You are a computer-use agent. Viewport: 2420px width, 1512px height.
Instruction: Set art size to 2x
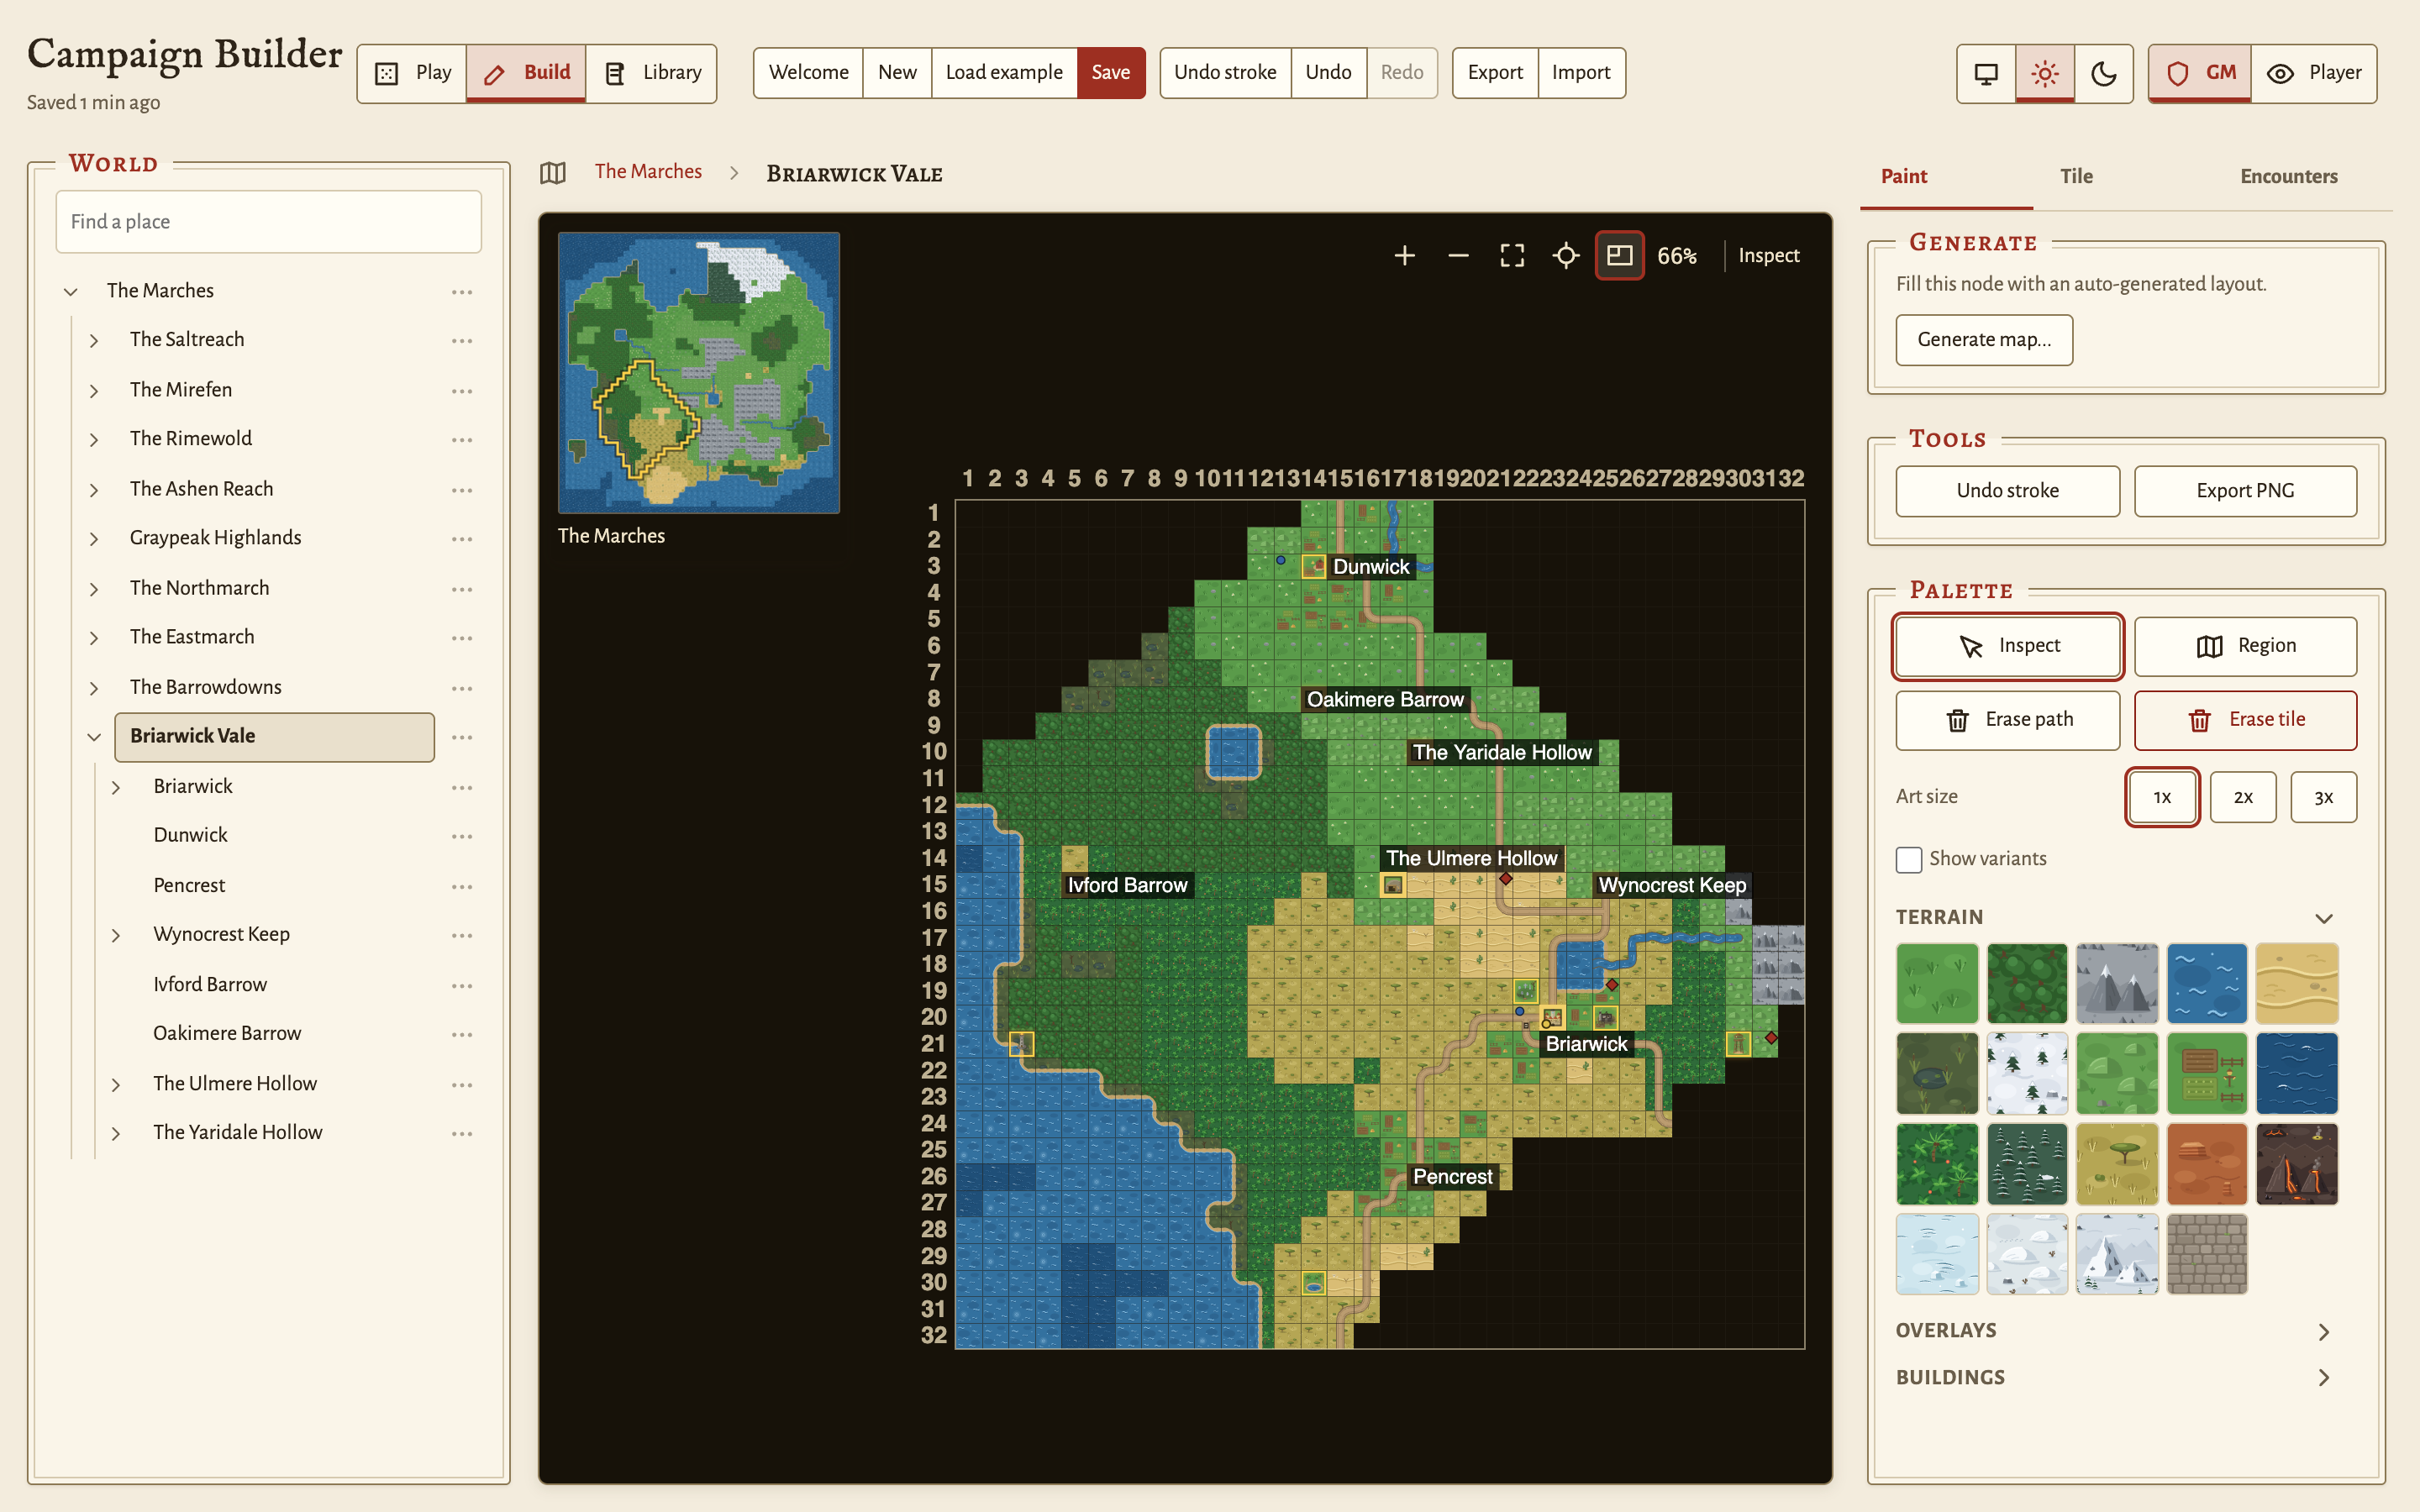2243,797
